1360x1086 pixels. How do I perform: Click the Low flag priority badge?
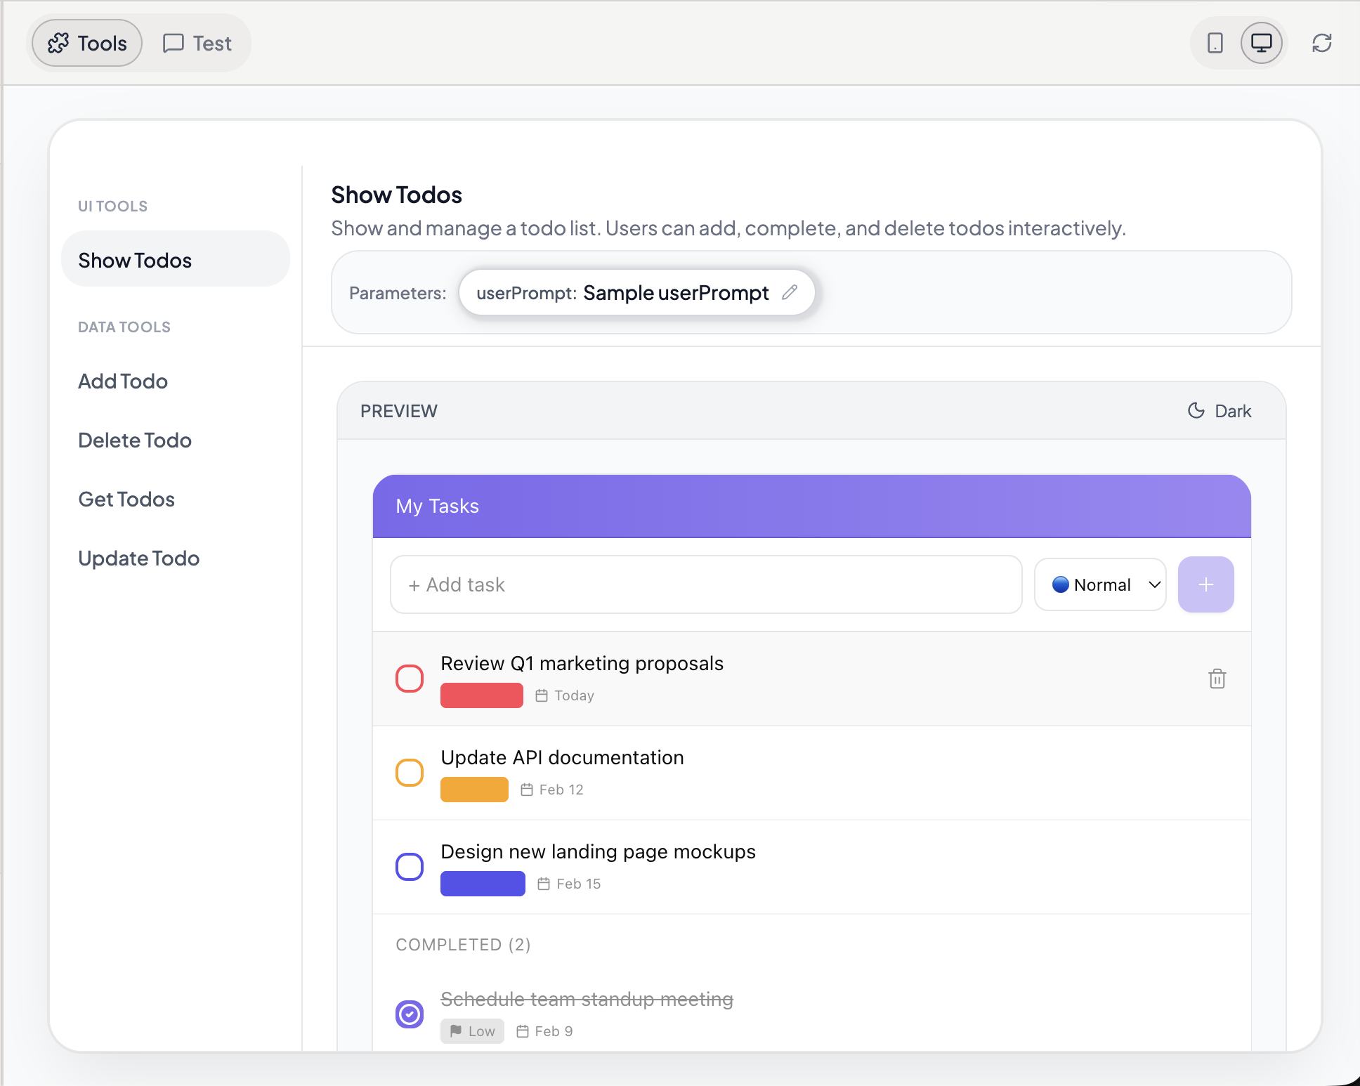(472, 1031)
